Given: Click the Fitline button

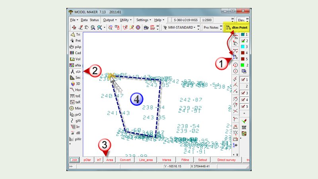Looking at the screenshot, I should tap(185, 160).
